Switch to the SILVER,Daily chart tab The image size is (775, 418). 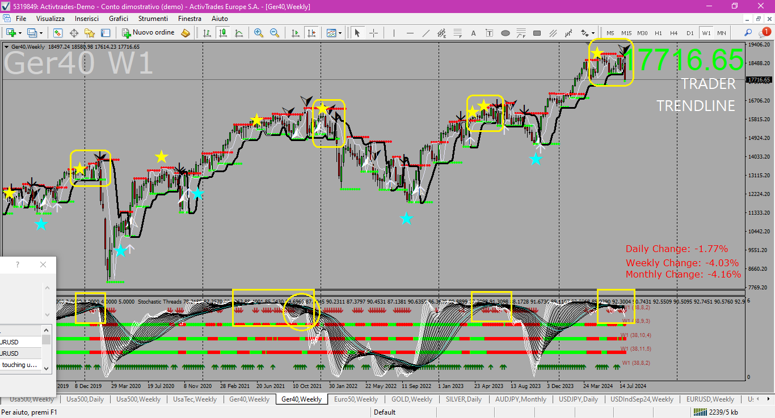point(464,399)
